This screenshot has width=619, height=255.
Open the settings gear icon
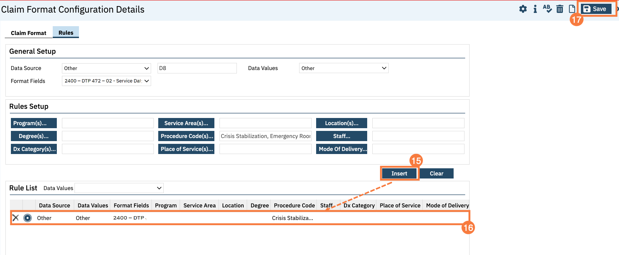coord(523,9)
